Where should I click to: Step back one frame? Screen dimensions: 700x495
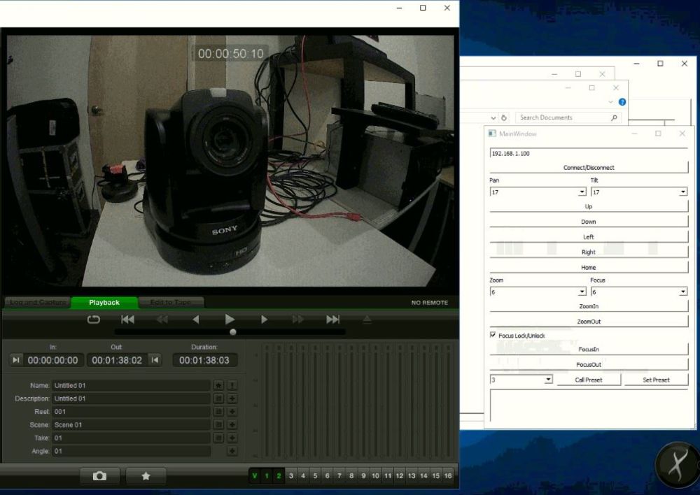[195, 320]
